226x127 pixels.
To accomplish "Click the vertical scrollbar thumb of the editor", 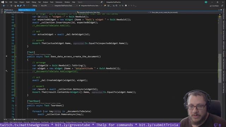I will point(220,68).
